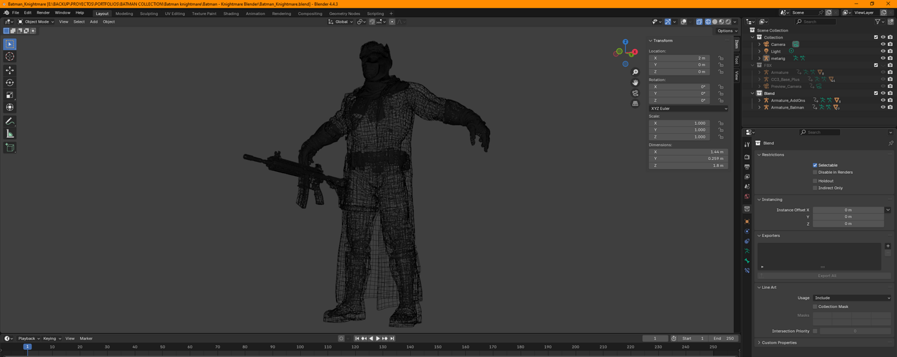This screenshot has width=897, height=357.
Task: Enable the Holdout checkbox
Action: point(814,181)
